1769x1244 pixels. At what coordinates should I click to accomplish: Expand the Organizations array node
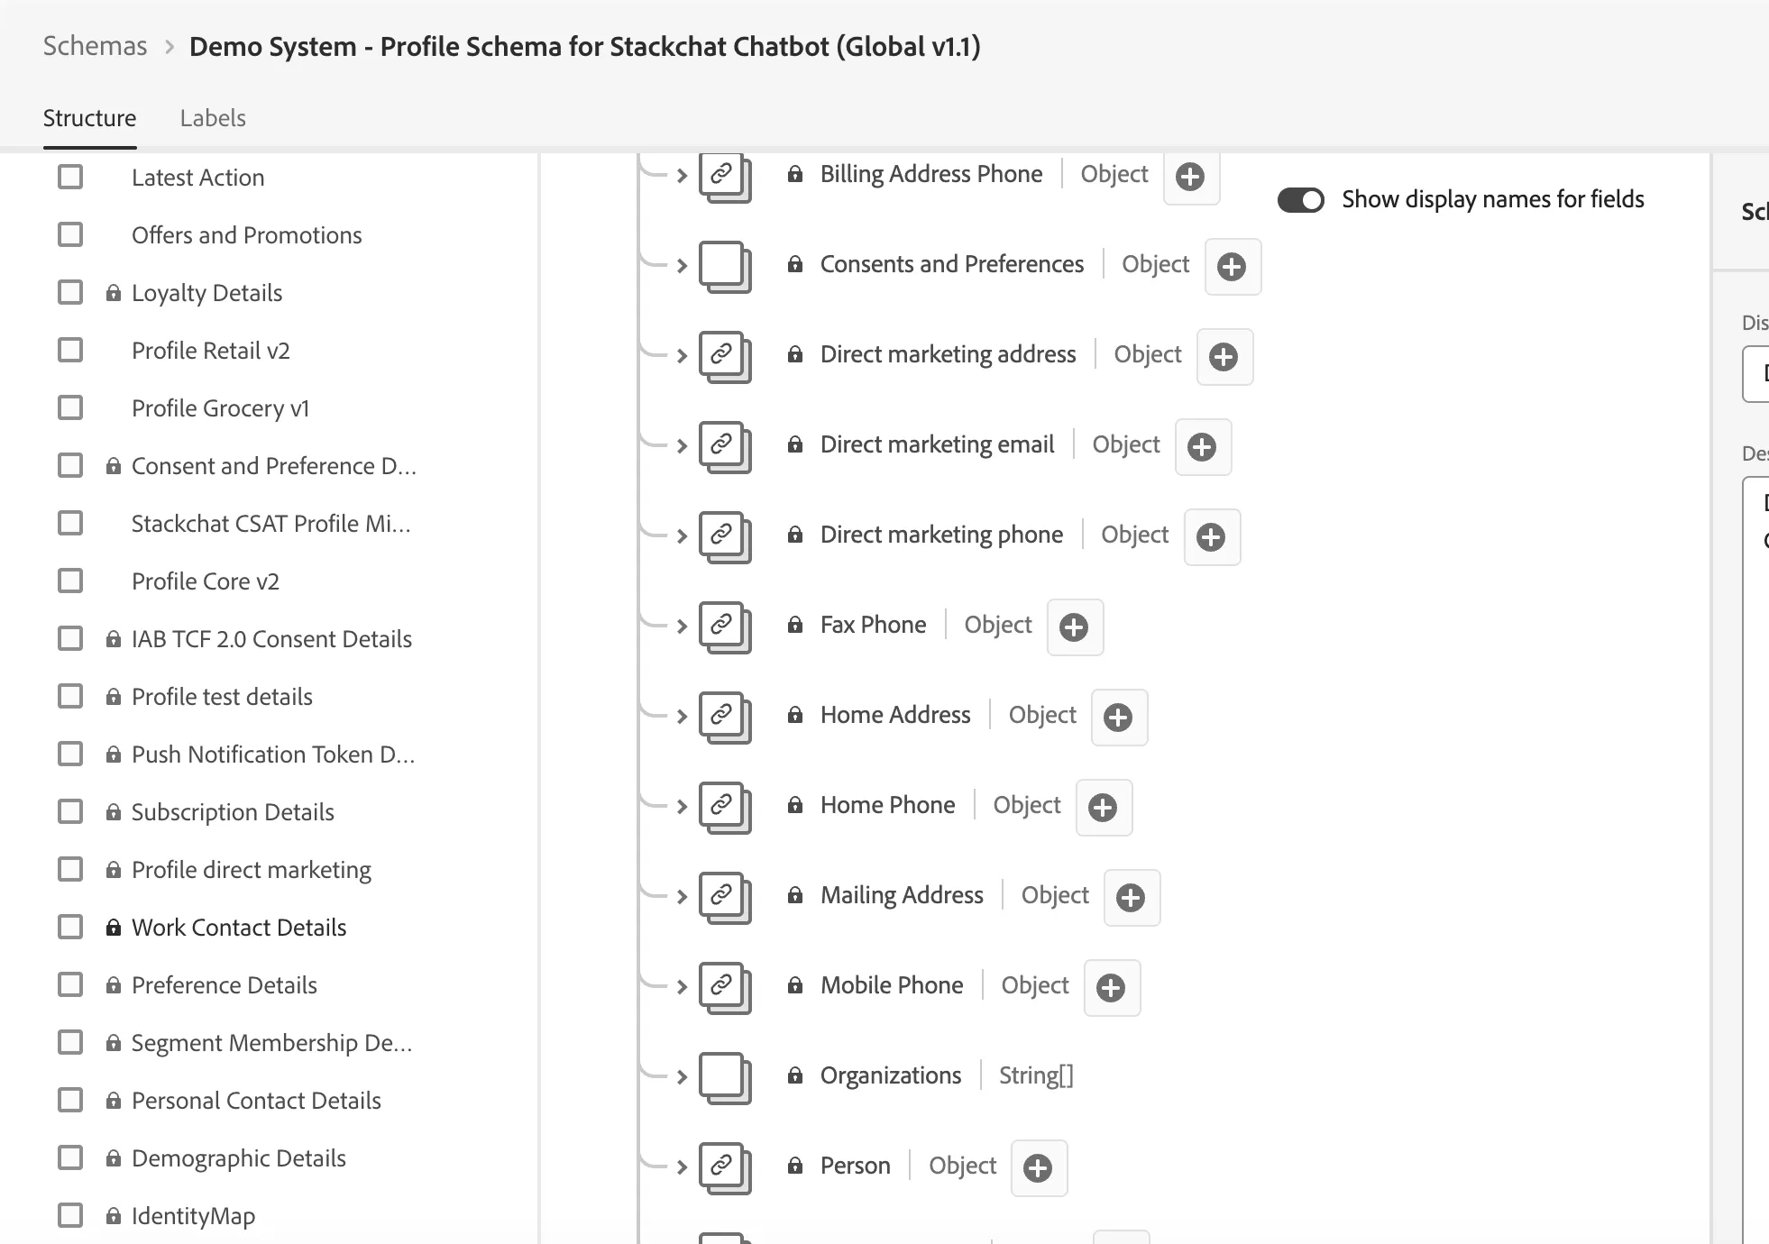682,1076
